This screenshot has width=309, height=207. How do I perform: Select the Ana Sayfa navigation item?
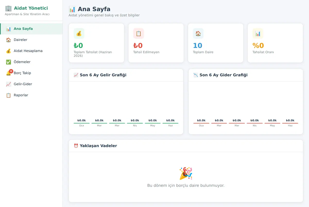click(31, 29)
